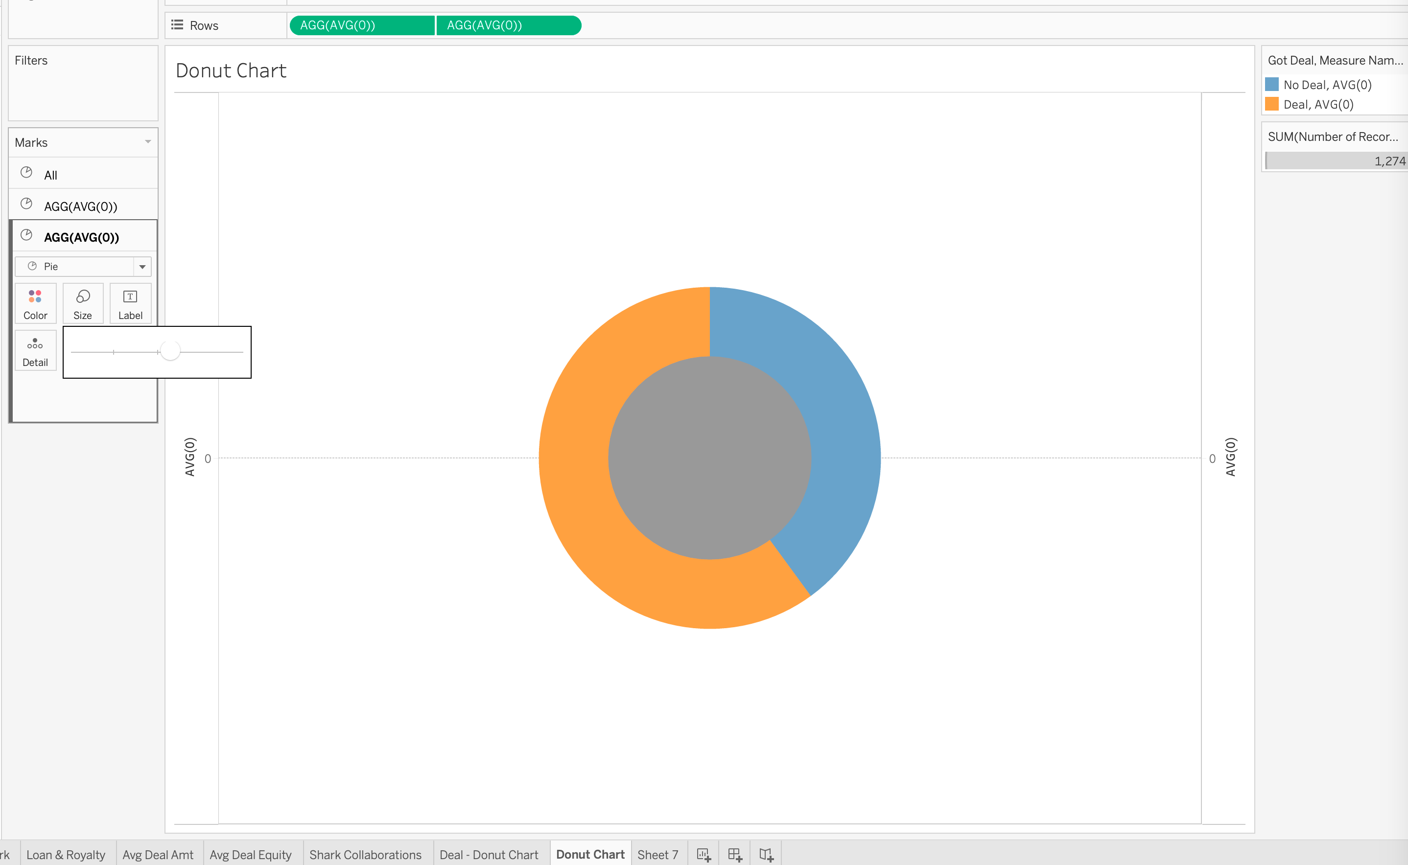The image size is (1408, 865).
Task: Select the All marks section
Action: pos(50,175)
